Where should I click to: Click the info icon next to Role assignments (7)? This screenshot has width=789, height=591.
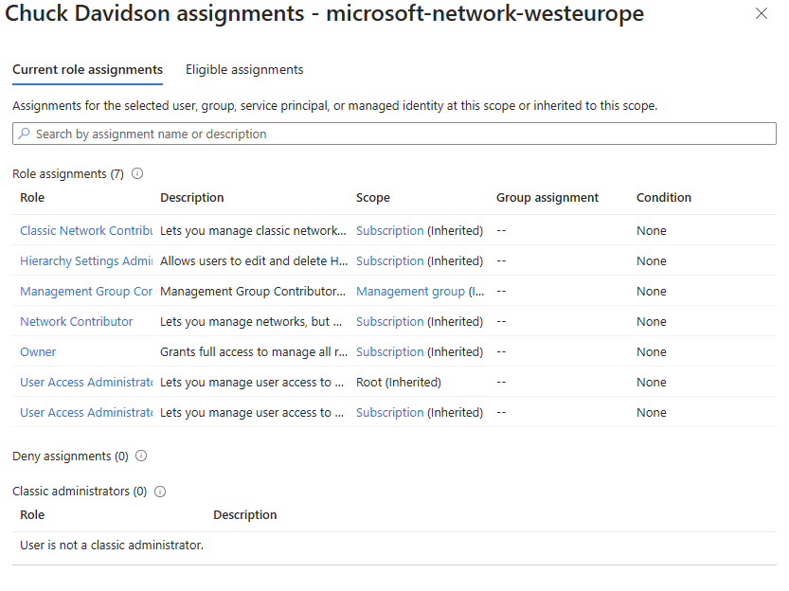click(137, 173)
